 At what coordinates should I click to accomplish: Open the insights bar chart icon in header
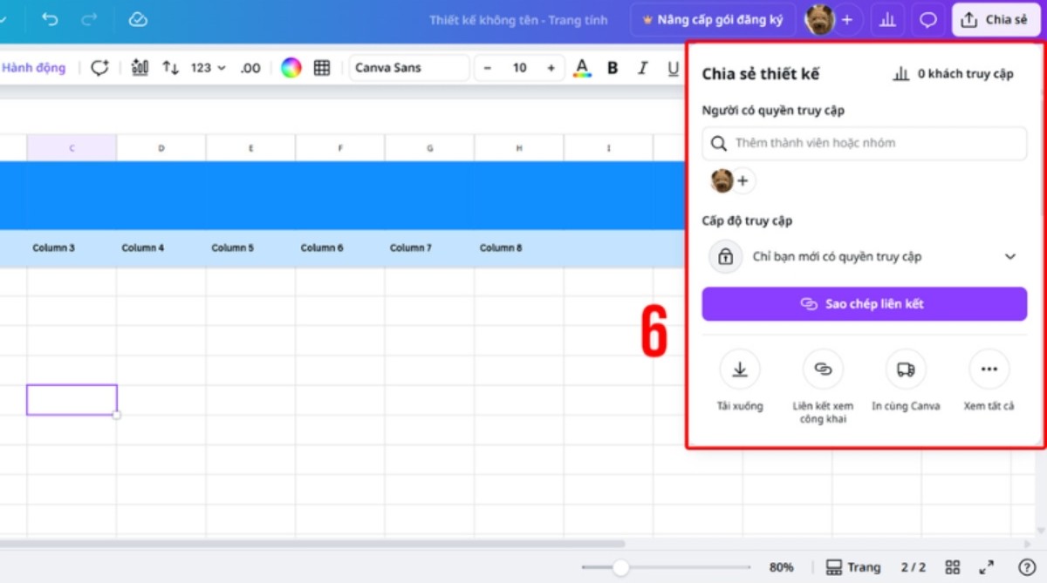pos(887,19)
